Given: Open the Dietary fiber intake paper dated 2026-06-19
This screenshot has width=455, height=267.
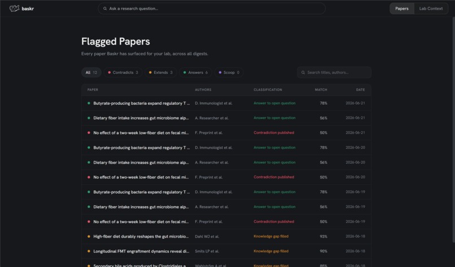Looking at the screenshot, I should 226,207.
